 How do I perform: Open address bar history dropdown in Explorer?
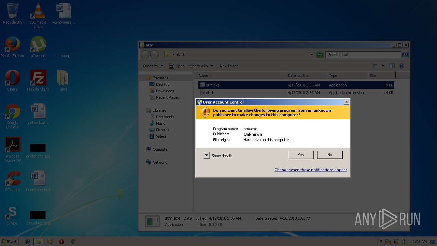[x=311, y=55]
